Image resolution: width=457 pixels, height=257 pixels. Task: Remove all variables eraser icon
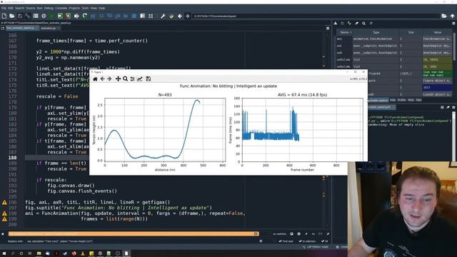tap(357, 24)
